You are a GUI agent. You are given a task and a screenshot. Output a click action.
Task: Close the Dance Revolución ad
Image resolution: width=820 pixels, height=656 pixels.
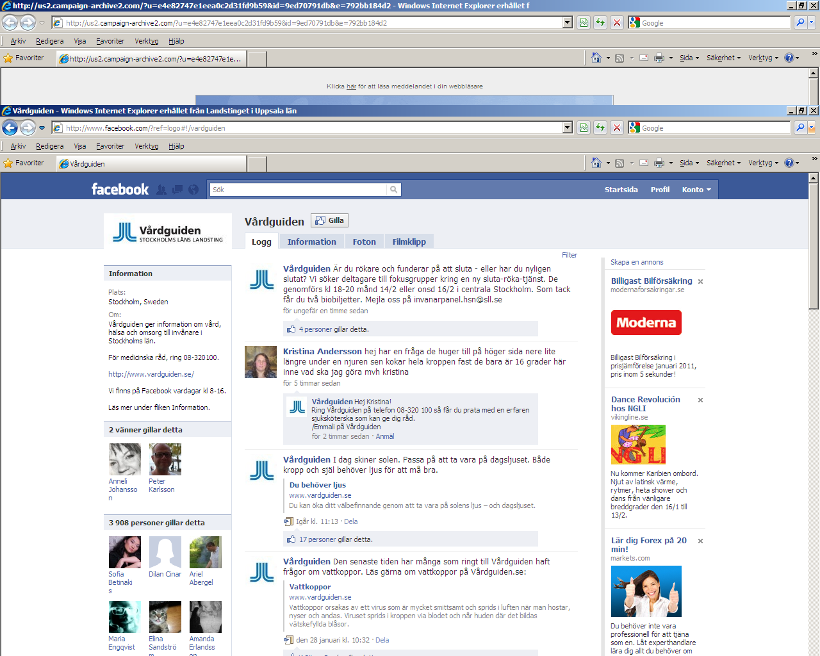[x=700, y=400]
